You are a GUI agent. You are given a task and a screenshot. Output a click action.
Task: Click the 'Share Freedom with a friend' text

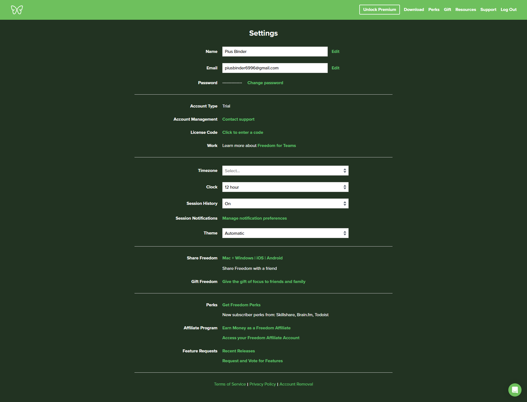coord(250,268)
